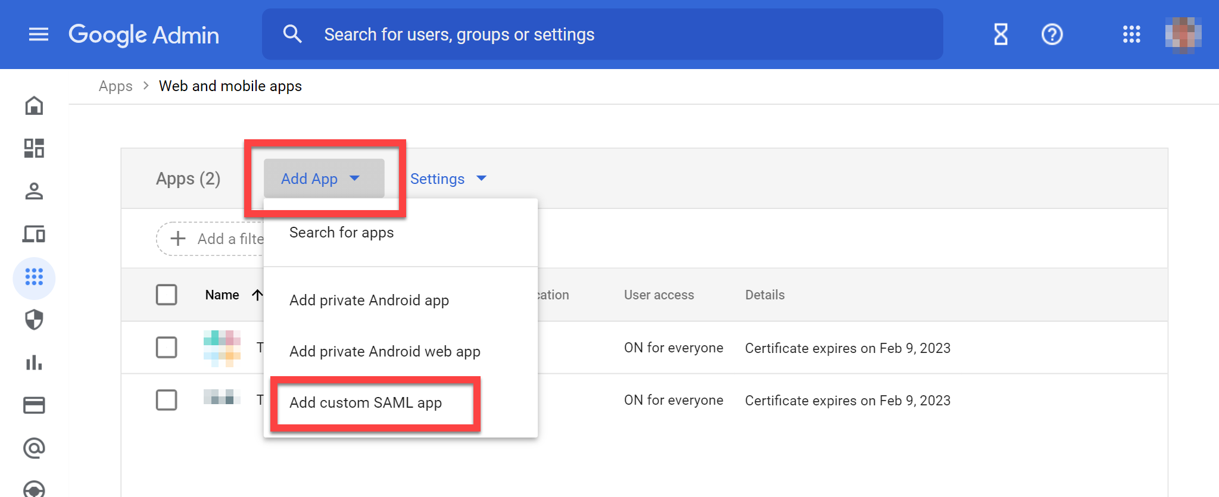Screen dimensions: 1219x497
Task: Click ON for everyone in first row
Action: coord(674,348)
